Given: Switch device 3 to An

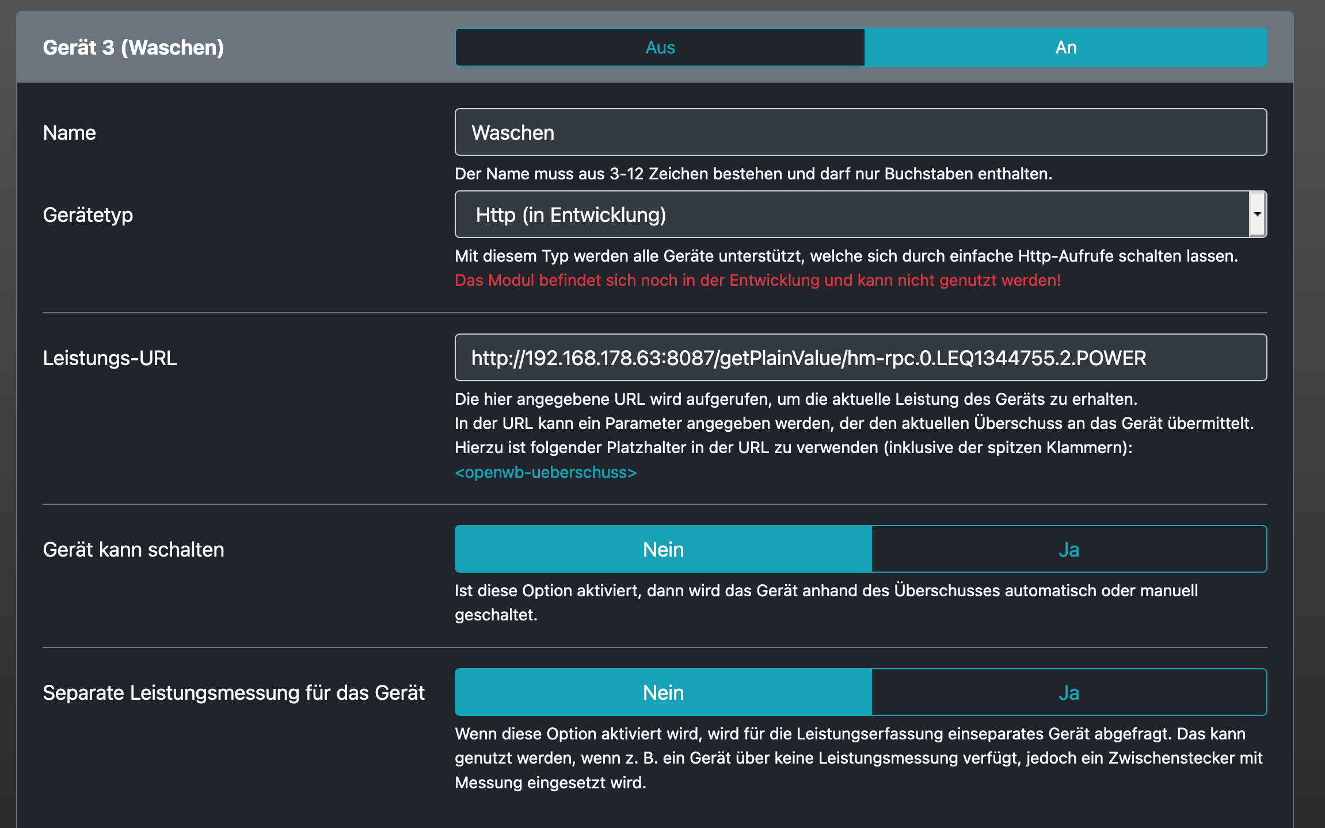Looking at the screenshot, I should (1065, 47).
